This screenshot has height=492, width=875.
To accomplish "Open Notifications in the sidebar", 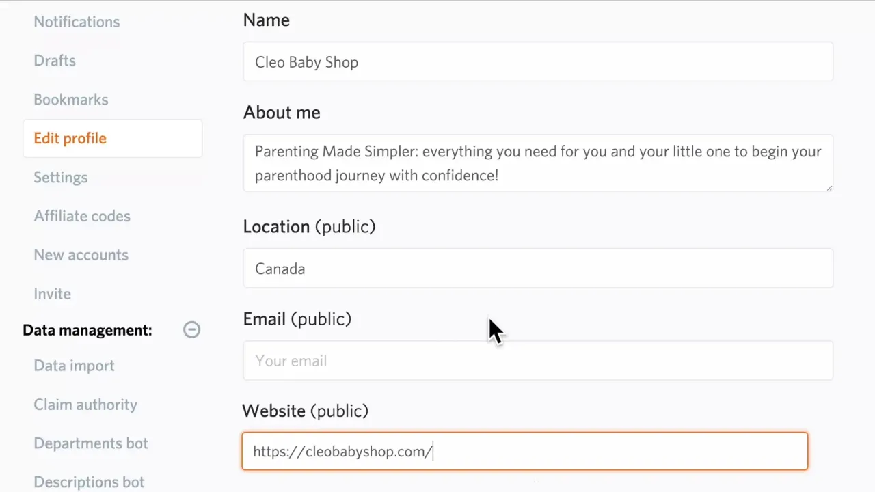I will [x=77, y=22].
